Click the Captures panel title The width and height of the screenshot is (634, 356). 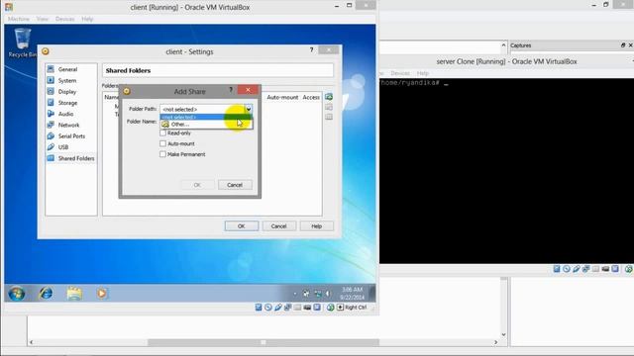[x=521, y=45]
